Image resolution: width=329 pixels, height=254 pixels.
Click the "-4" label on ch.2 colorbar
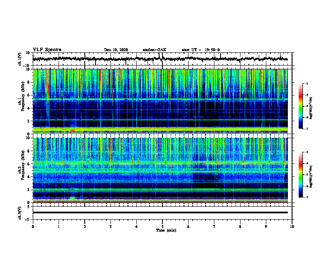click(x=306, y=164)
